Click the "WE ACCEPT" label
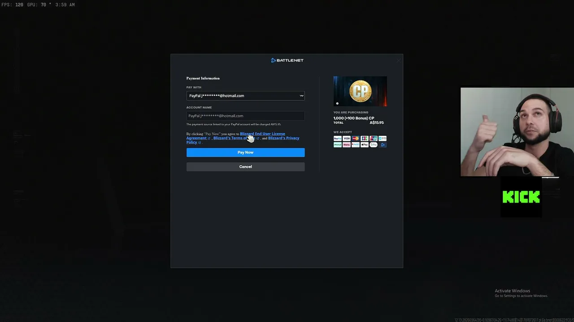The image size is (574, 322). click(x=343, y=132)
